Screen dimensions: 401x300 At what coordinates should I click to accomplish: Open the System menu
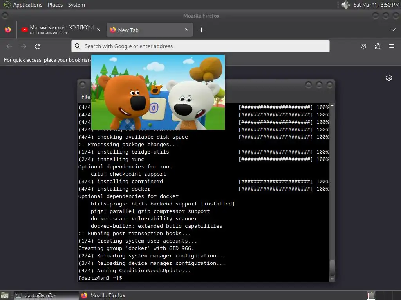76,5
